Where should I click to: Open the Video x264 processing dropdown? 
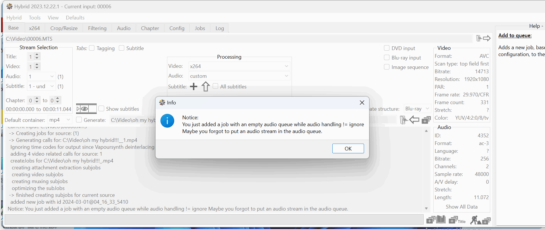click(239, 66)
